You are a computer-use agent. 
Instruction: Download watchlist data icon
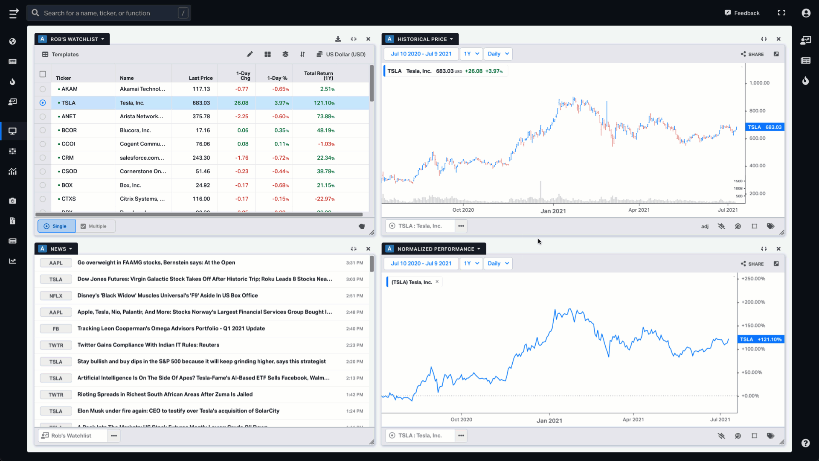pos(338,39)
